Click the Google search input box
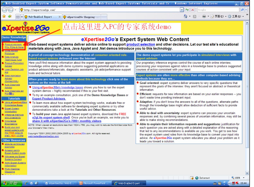Image resolution: width=254 pixels, height=187 pixels. [218, 10]
